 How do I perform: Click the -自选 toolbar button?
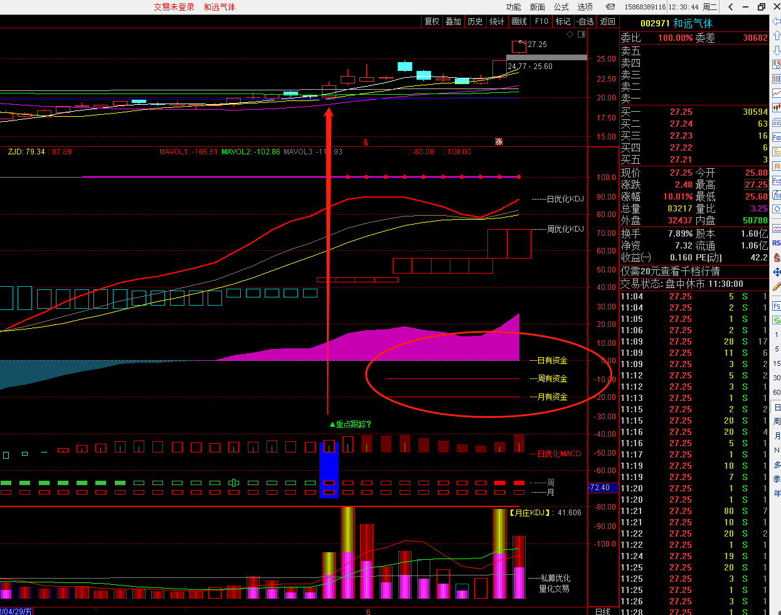585,21
